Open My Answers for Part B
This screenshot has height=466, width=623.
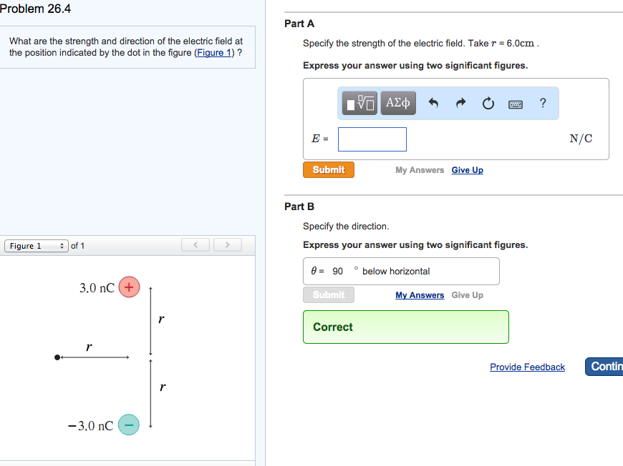pyautogui.click(x=420, y=295)
